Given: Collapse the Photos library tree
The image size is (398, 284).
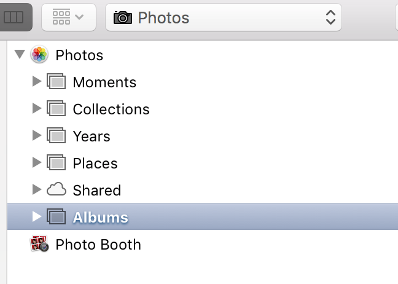Looking at the screenshot, I should coord(20,54).
